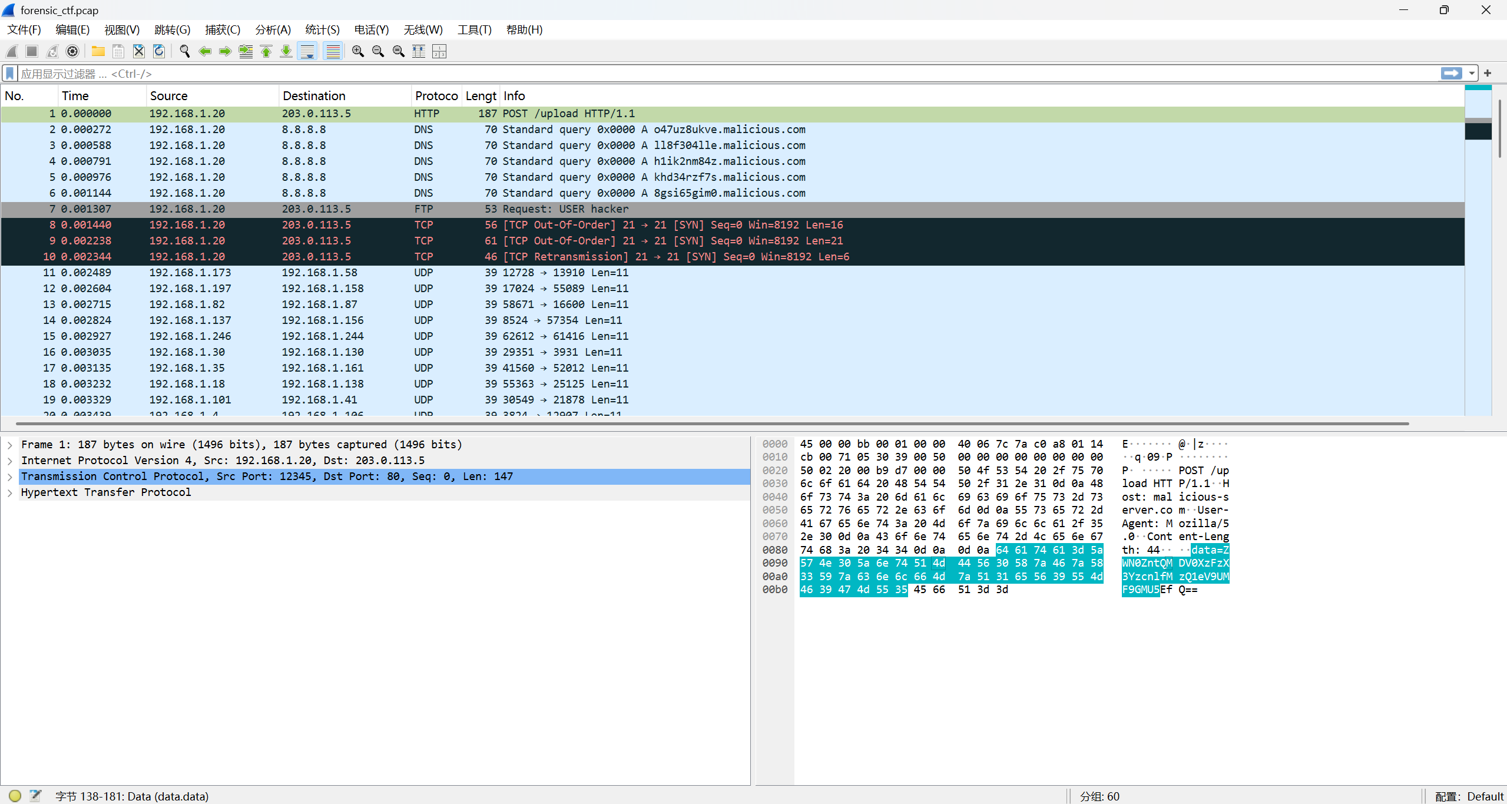Click the Destination column header
Viewport: 1507px width, 804px height.
tap(314, 96)
